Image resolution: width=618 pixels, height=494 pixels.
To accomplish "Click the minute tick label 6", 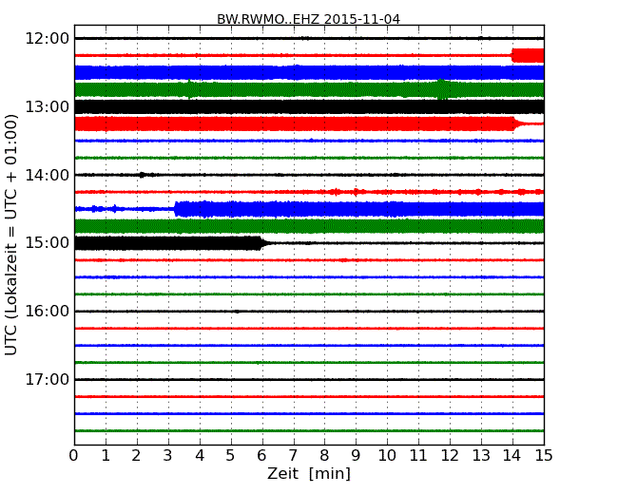I will [261, 456].
